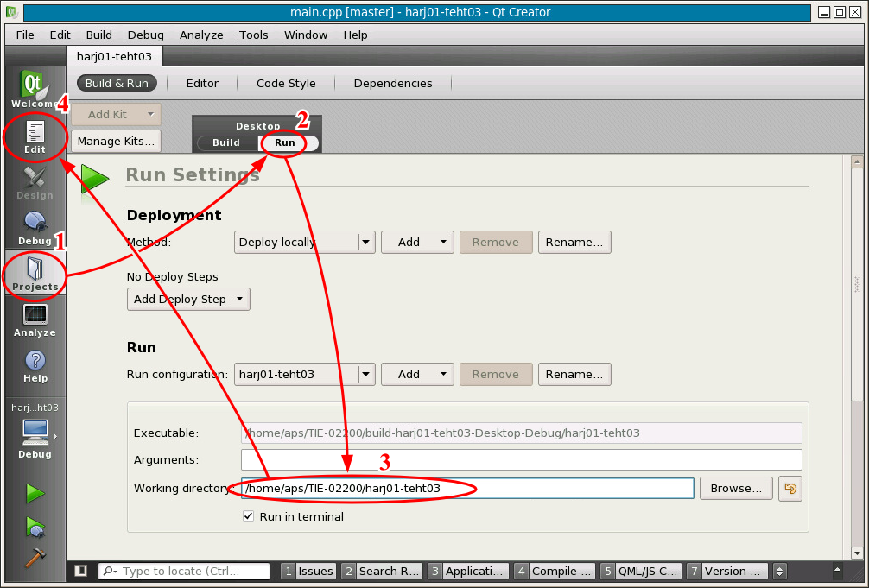Select the Run toggle under Desktop kit
The image size is (869, 588).
pyautogui.click(x=285, y=142)
